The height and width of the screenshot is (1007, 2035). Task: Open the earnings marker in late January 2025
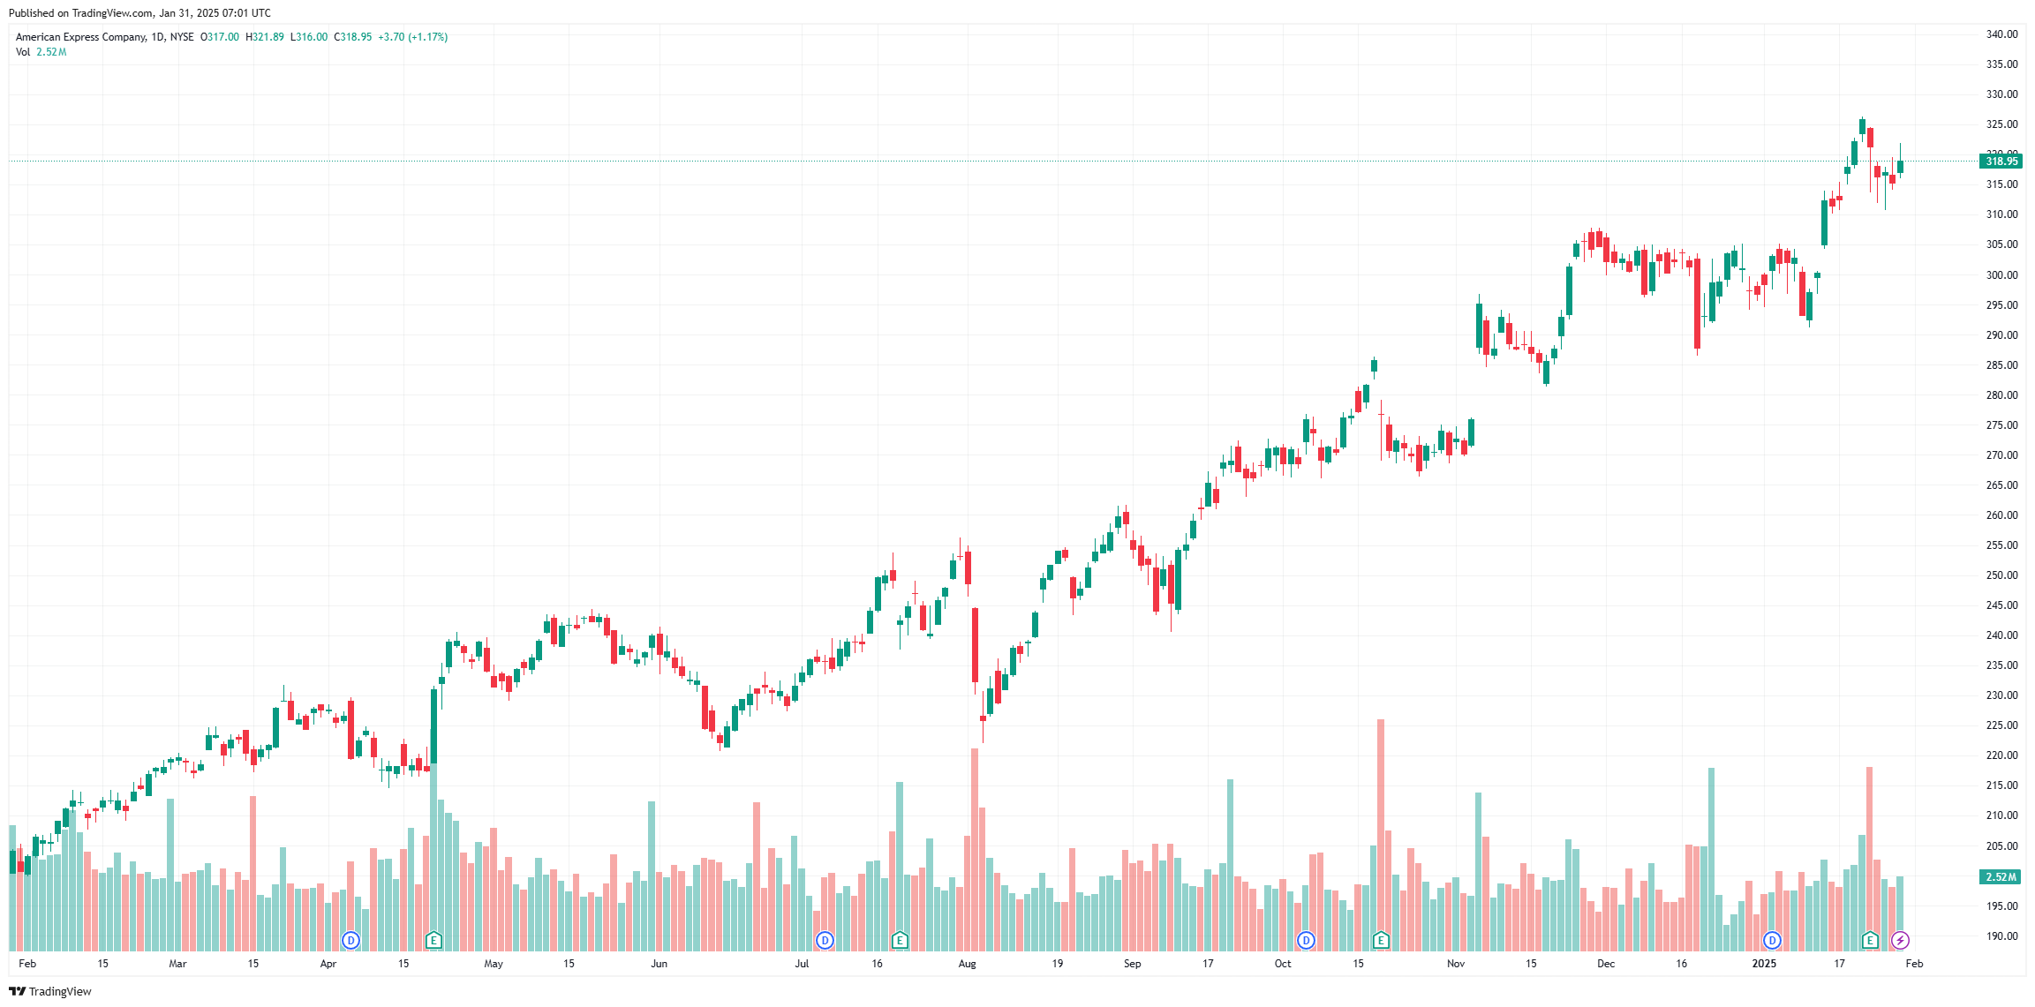pyautogui.click(x=1870, y=940)
